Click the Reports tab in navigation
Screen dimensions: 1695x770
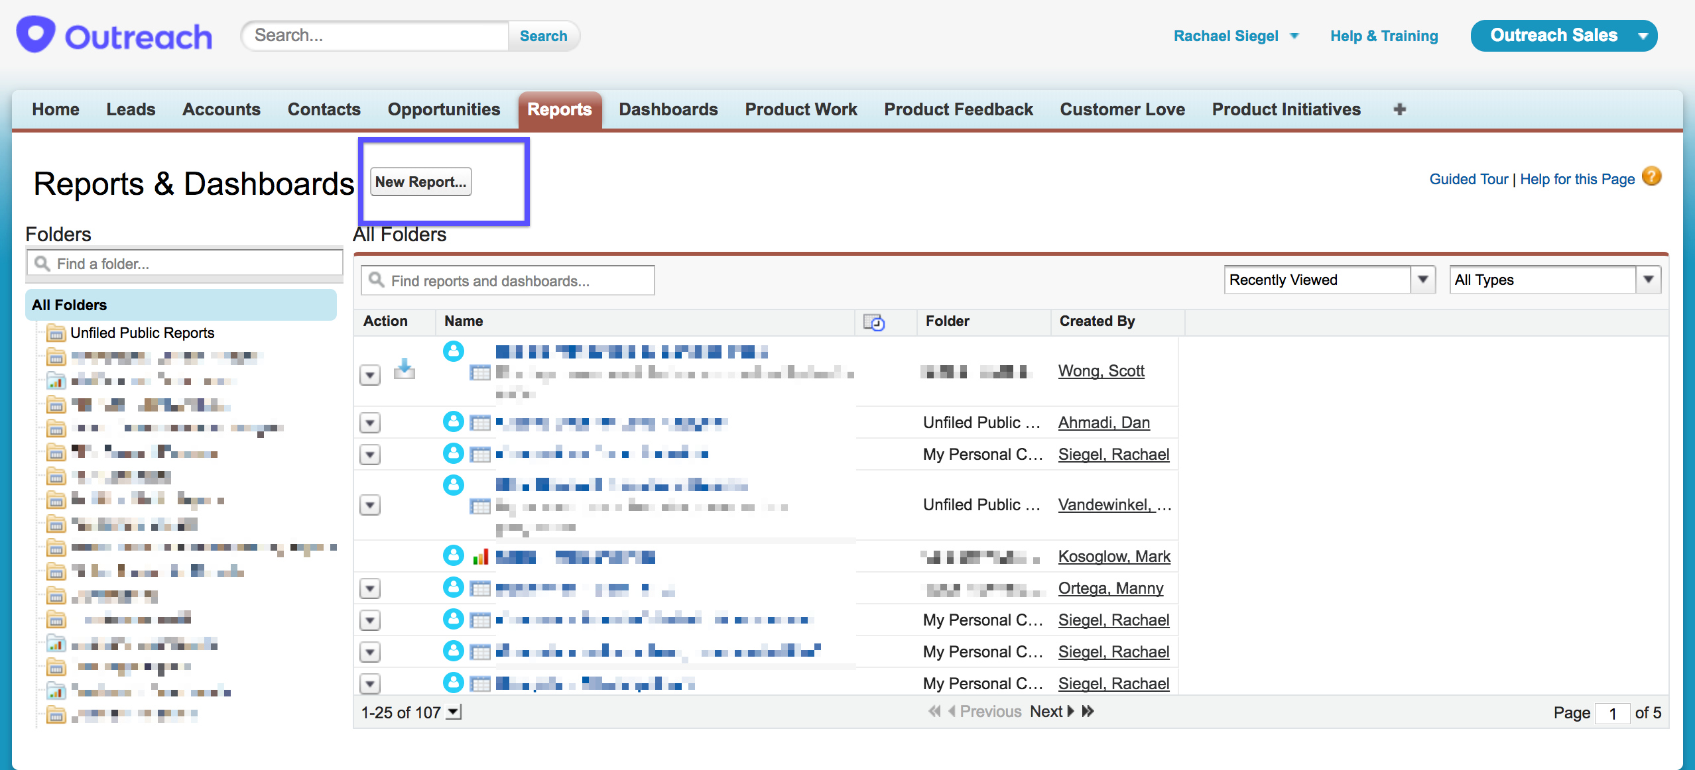click(x=558, y=108)
